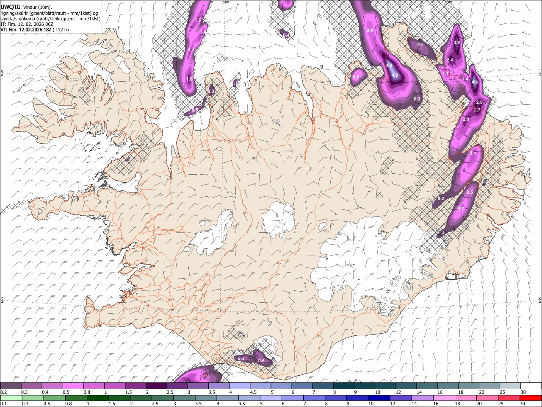Click the white top legend swatch after 30
This screenshot has width=542, height=407.
(x=531, y=386)
